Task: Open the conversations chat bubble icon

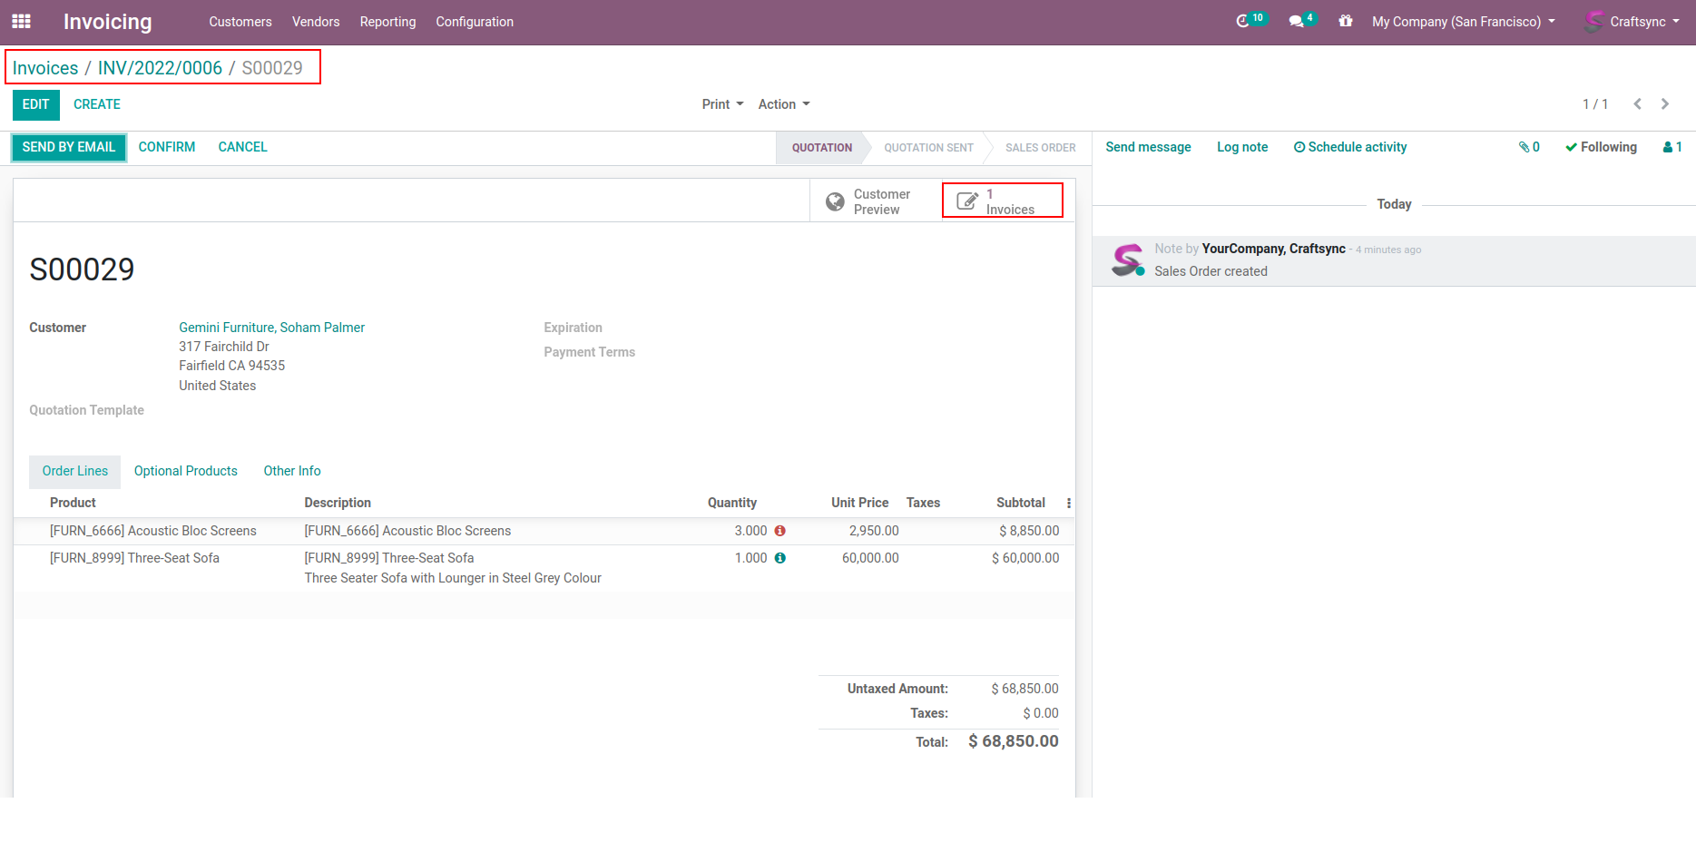Action: tap(1296, 21)
